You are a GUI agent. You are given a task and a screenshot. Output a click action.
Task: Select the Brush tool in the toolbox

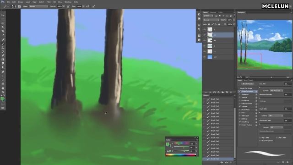pyautogui.click(x=3, y=44)
